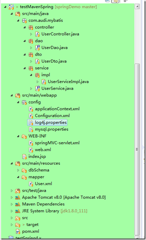
Task: Select the UserServiceImpl.java entry
Action: tap(68, 82)
